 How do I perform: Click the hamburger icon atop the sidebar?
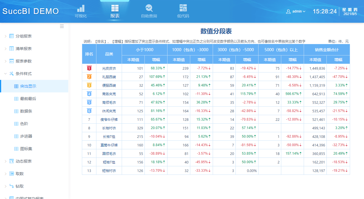(62, 26)
